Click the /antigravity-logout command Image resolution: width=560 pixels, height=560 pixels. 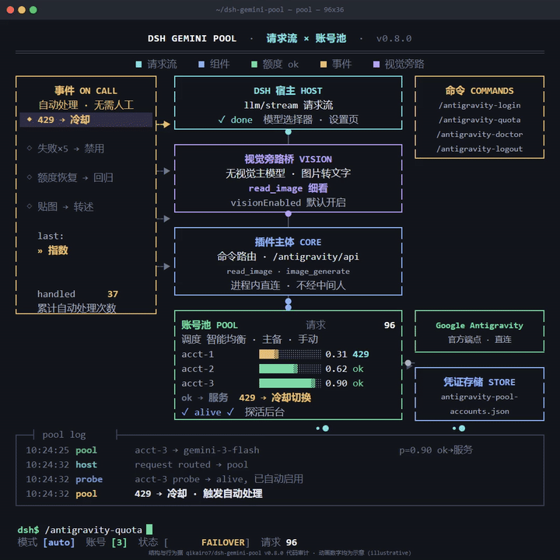pos(480,149)
